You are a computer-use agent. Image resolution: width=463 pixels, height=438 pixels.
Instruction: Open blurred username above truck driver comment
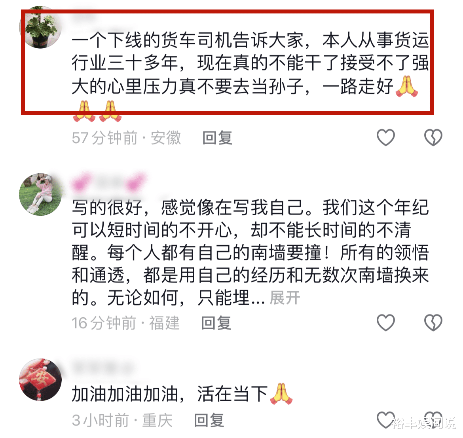84,17
